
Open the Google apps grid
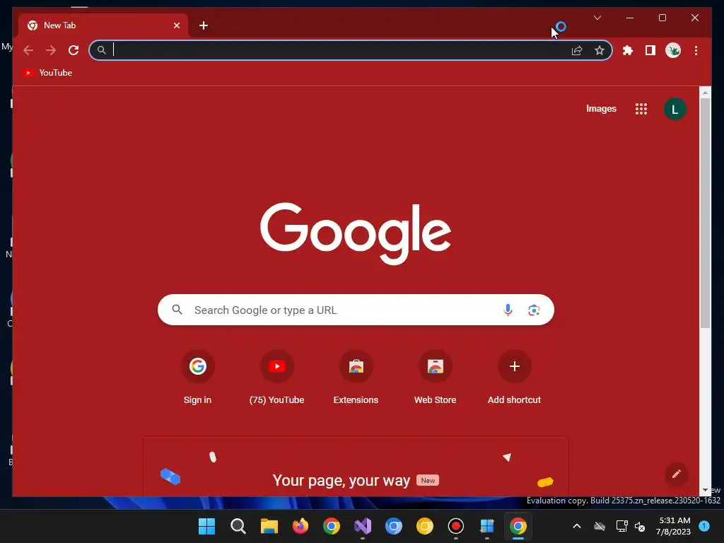tap(641, 109)
